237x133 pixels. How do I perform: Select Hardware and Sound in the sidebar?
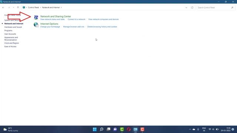pyautogui.click(x=13, y=27)
